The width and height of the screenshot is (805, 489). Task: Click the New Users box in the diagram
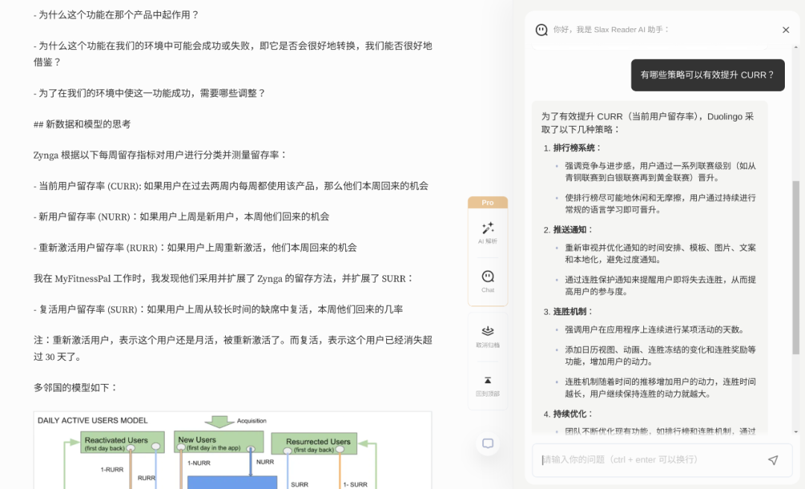pos(218,442)
